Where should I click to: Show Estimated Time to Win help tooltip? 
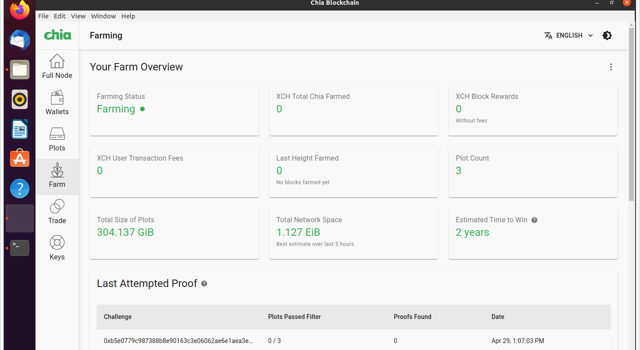click(x=534, y=220)
